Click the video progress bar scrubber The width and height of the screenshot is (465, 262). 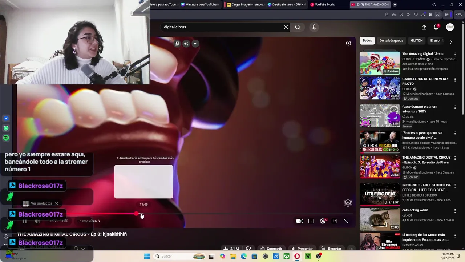point(136,214)
